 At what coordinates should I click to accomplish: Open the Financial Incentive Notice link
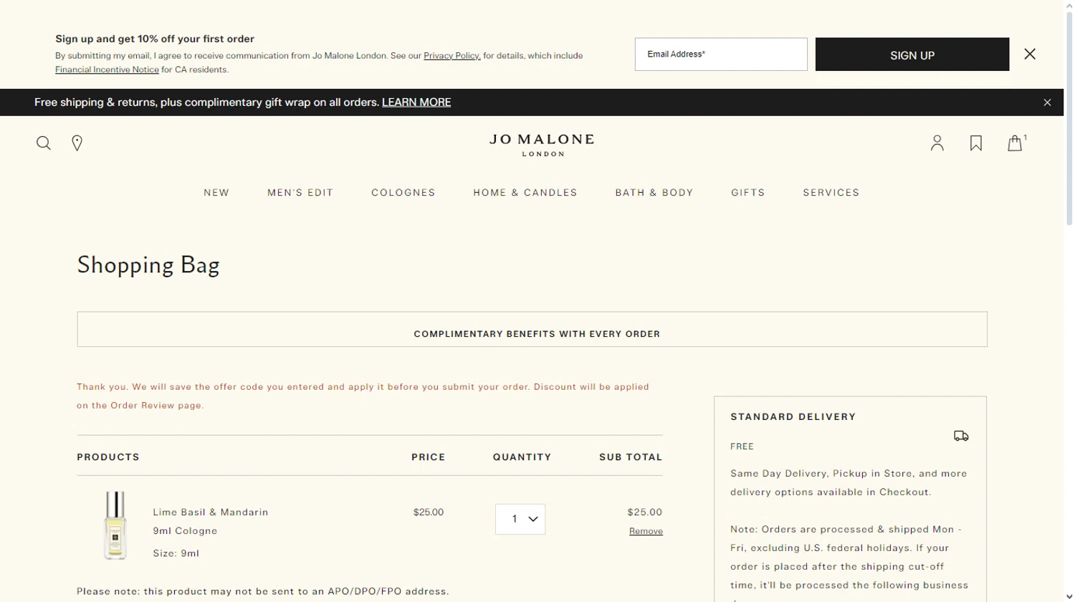tap(107, 70)
